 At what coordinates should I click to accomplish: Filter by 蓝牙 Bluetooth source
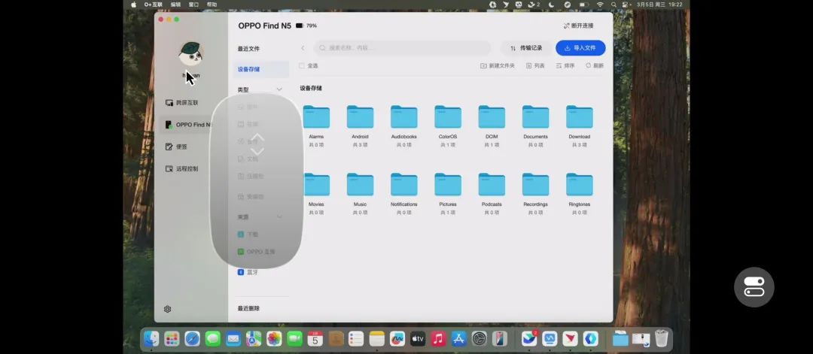pos(248,272)
